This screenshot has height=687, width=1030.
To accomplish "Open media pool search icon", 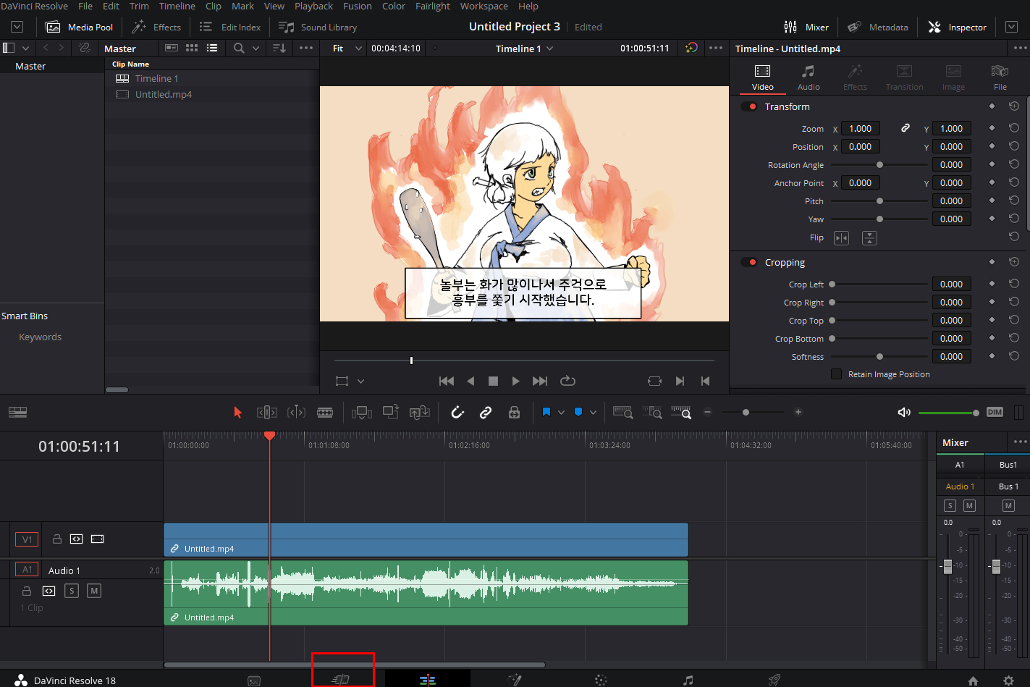I will 239,48.
